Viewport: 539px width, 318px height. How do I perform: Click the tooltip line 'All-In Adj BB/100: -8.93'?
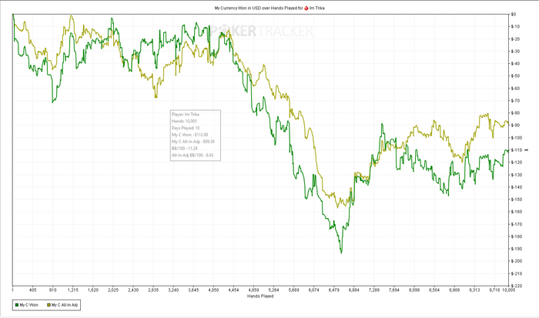coord(192,156)
